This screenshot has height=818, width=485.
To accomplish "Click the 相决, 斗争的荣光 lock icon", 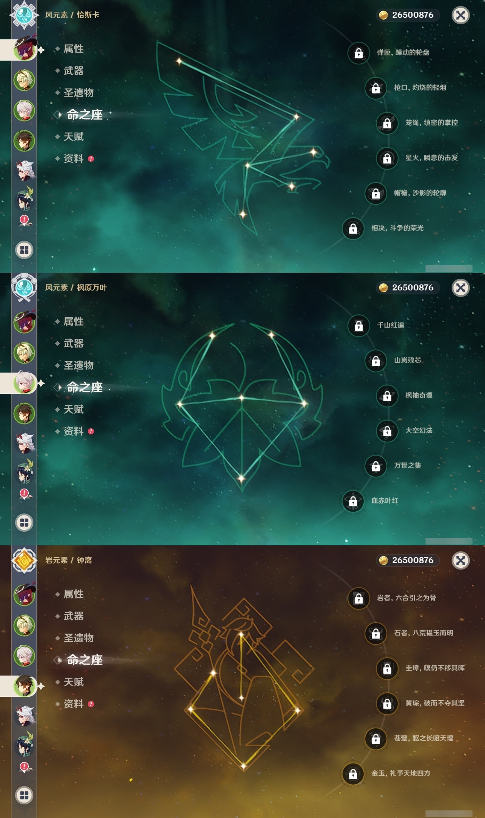I will 353,228.
